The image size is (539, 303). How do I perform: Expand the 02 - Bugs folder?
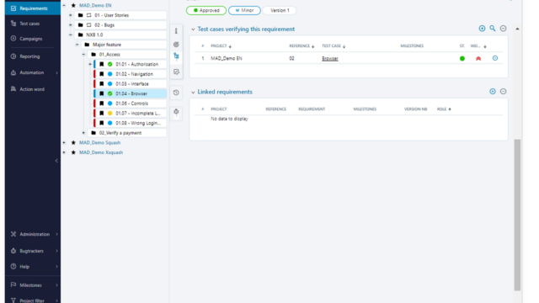click(x=71, y=25)
